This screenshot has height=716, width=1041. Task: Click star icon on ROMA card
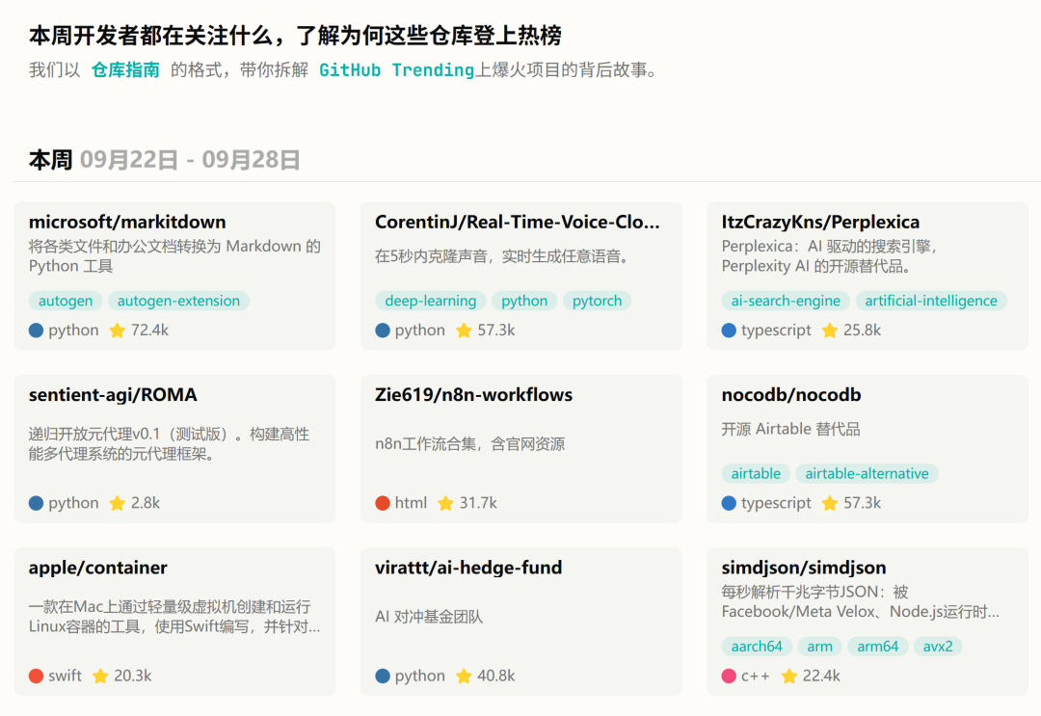[x=118, y=503]
